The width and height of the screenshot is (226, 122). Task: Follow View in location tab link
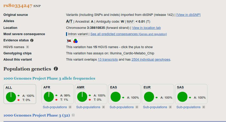pos(146,28)
